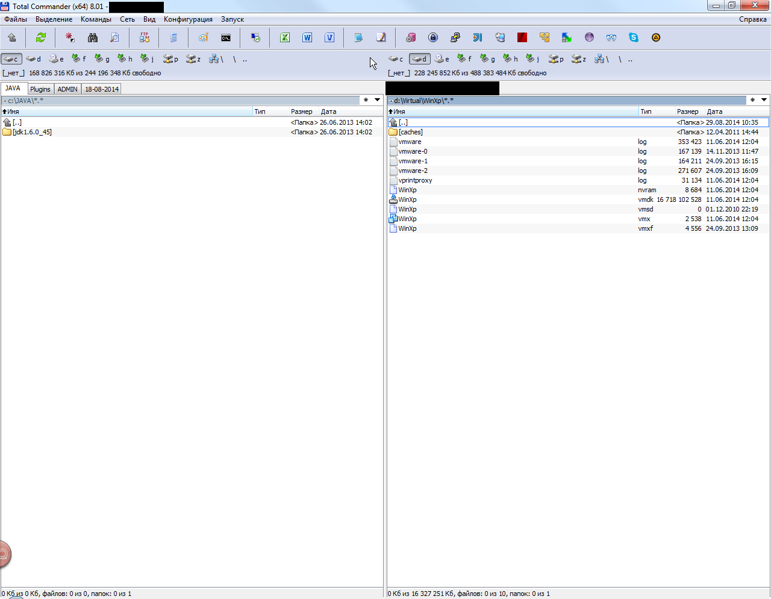The height and width of the screenshot is (599, 771).
Task: Select the vprintproxy log file
Action: (578, 180)
